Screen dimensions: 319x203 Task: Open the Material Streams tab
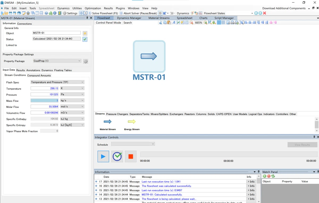(x=159, y=18)
